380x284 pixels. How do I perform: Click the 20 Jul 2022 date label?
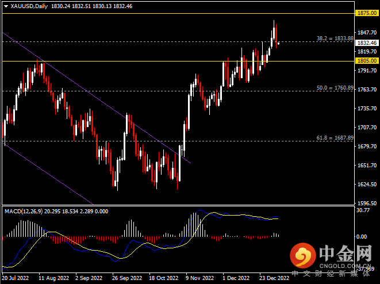coord(16,278)
